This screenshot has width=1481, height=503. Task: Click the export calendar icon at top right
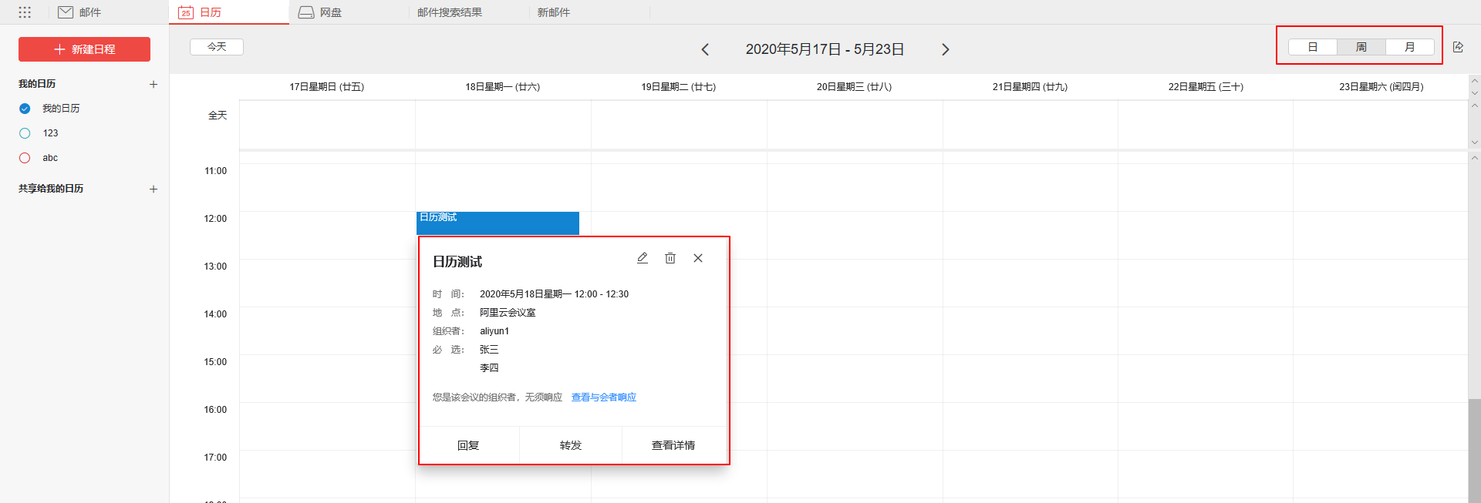point(1458,47)
